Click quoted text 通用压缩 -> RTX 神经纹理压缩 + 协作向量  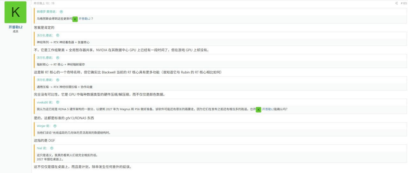click(x=65, y=87)
